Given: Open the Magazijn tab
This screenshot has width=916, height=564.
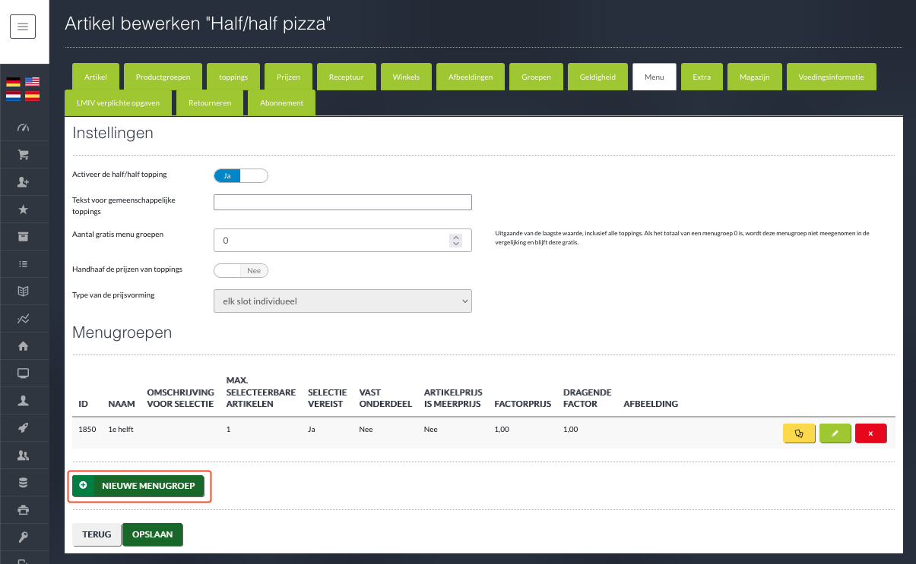Looking at the screenshot, I should (755, 77).
